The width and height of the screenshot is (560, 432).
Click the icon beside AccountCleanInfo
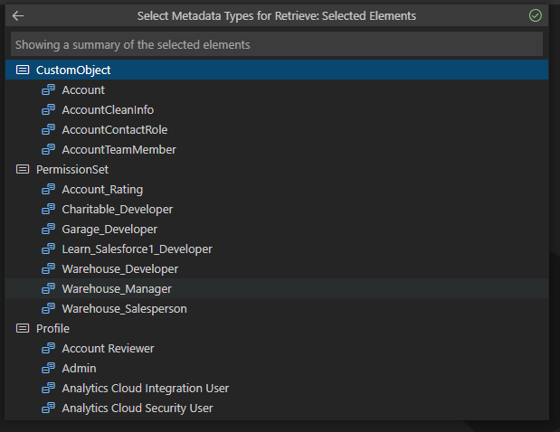(x=49, y=110)
